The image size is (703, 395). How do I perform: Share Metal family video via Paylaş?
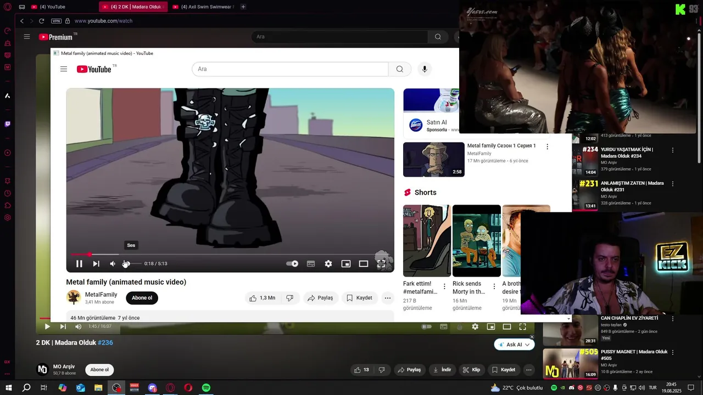coord(320,298)
